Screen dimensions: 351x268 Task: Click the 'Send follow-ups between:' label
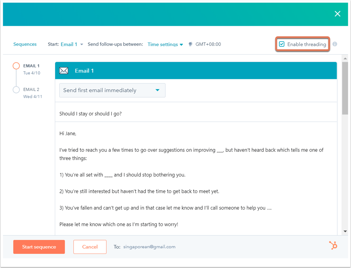coord(115,44)
